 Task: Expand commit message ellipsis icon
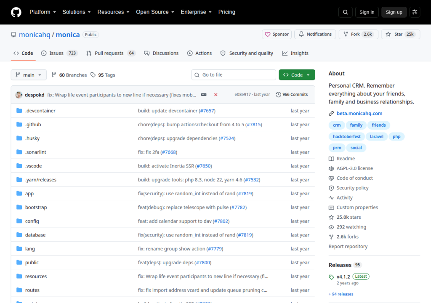(204, 95)
